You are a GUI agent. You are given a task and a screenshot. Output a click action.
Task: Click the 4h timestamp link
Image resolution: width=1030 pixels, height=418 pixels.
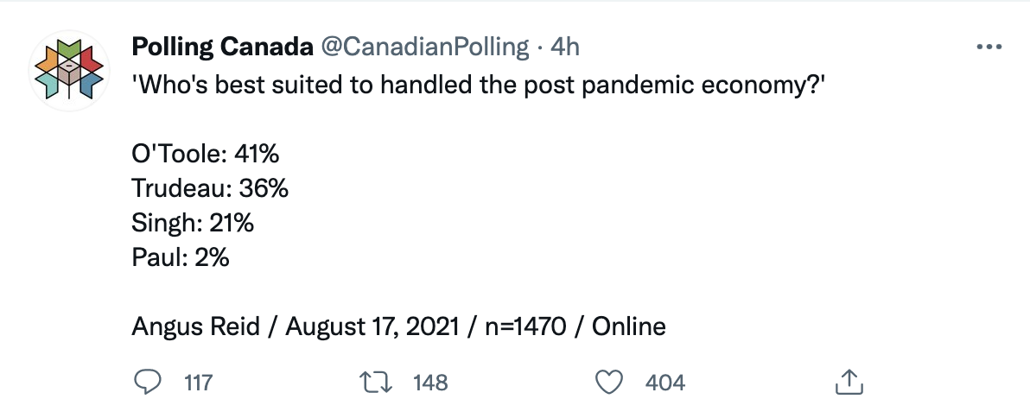pos(565,47)
